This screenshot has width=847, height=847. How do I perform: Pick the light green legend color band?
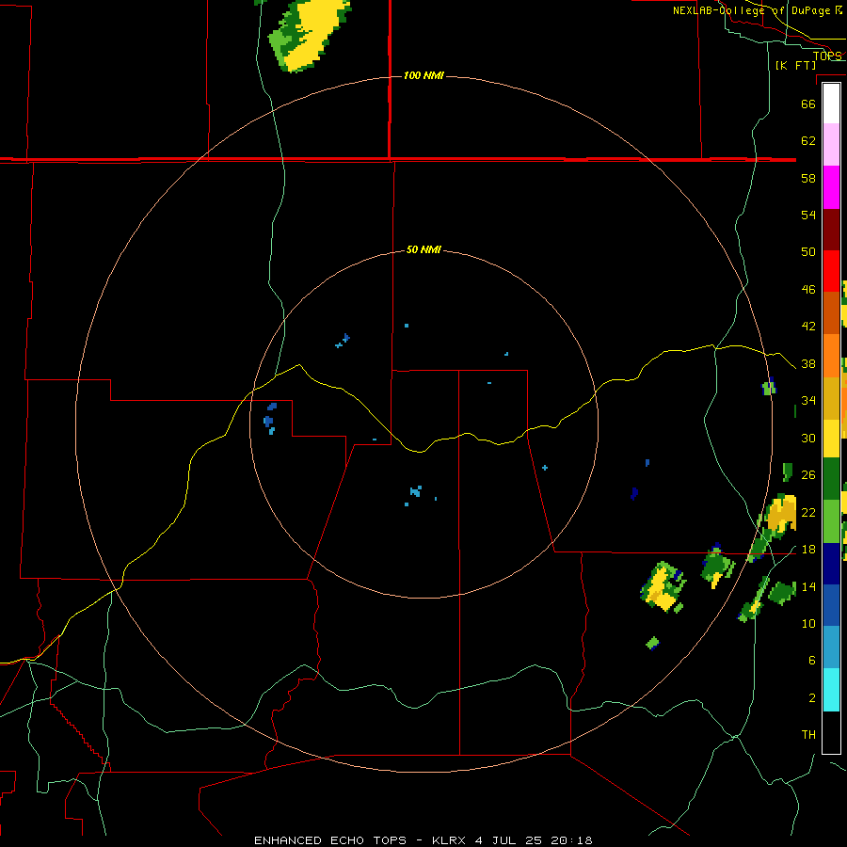pyautogui.click(x=831, y=521)
